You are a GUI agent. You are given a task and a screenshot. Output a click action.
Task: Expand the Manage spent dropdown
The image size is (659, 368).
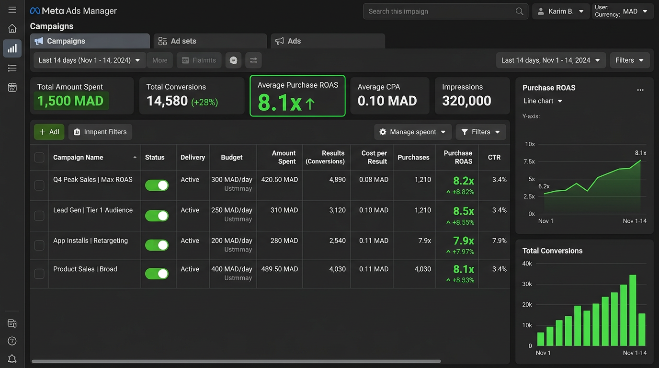412,132
